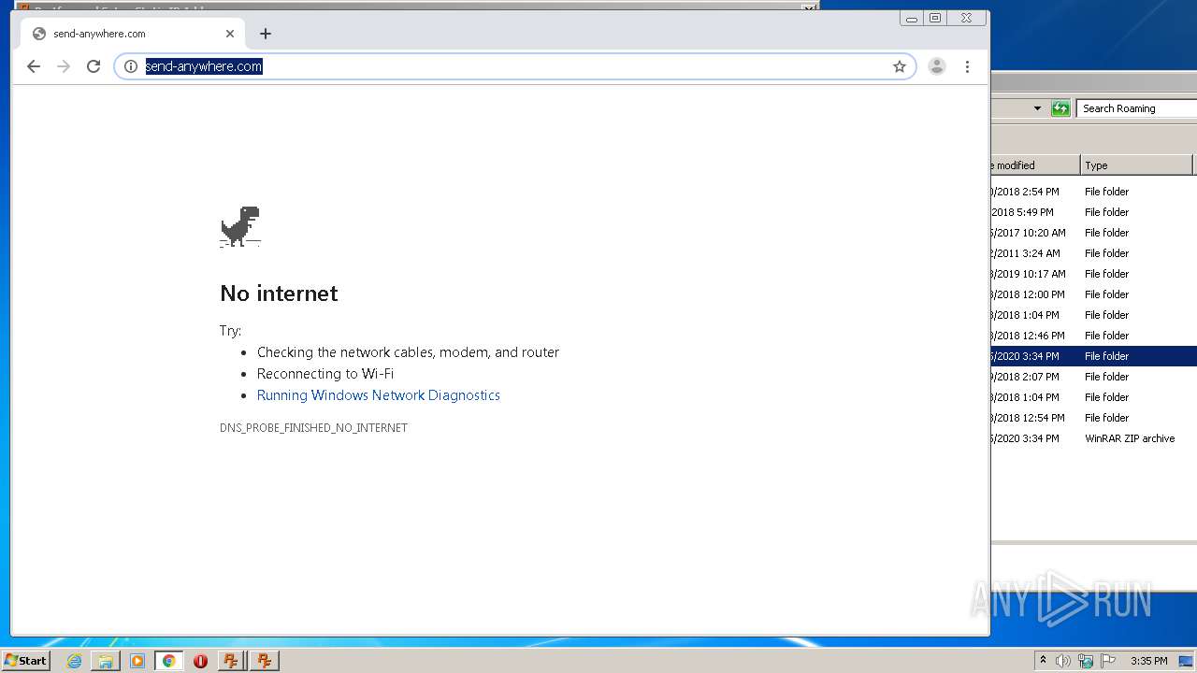
Task: Switch to second orange app taskbar button
Action: coord(264,661)
